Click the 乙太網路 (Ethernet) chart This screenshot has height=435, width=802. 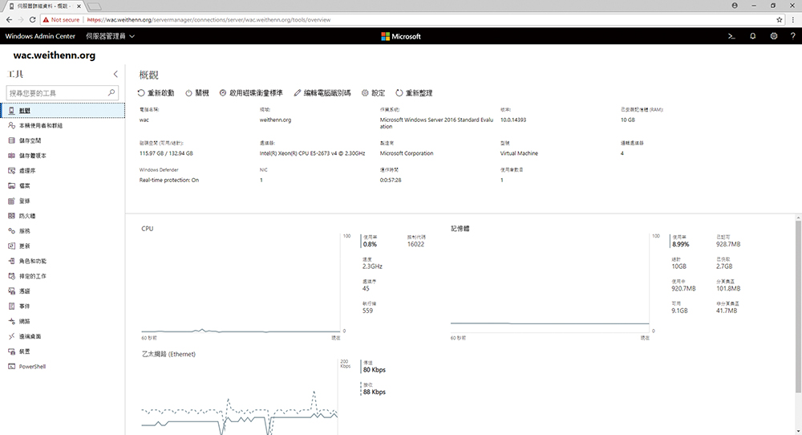click(239, 396)
